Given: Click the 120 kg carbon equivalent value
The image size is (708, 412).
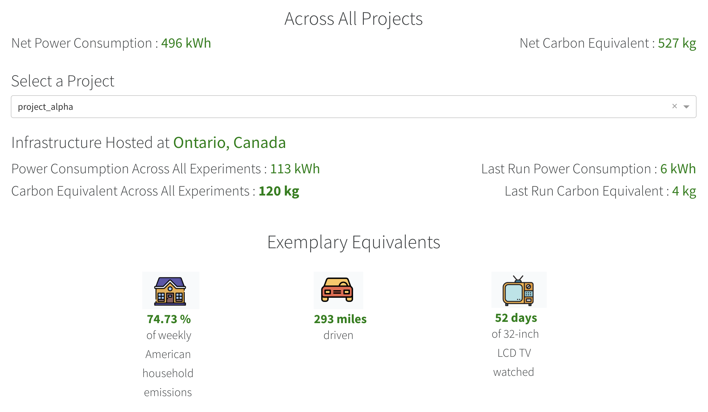Looking at the screenshot, I should tap(279, 191).
